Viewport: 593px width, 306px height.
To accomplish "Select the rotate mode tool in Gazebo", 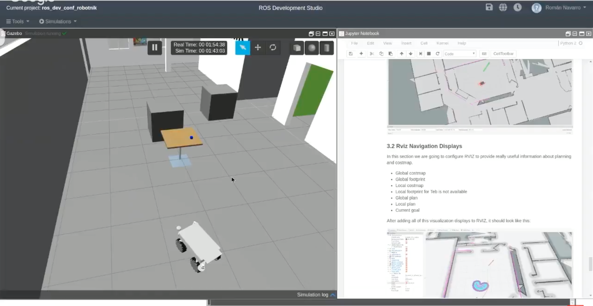I will pyautogui.click(x=273, y=48).
